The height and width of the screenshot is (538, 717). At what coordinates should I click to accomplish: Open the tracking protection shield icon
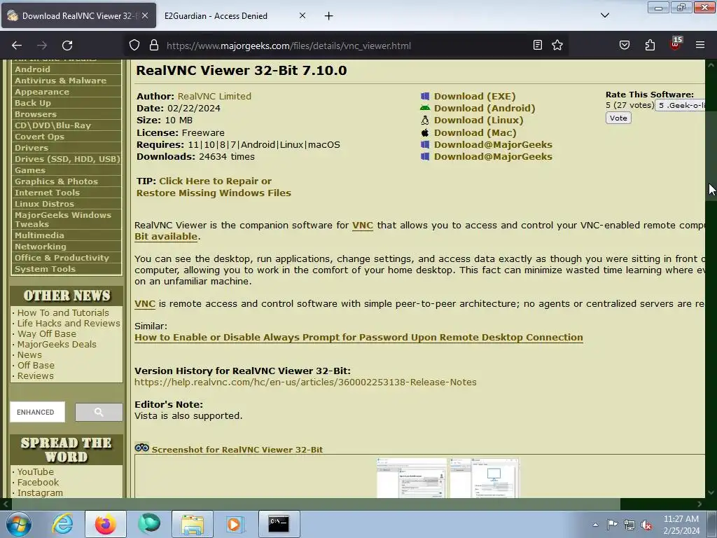(134, 46)
